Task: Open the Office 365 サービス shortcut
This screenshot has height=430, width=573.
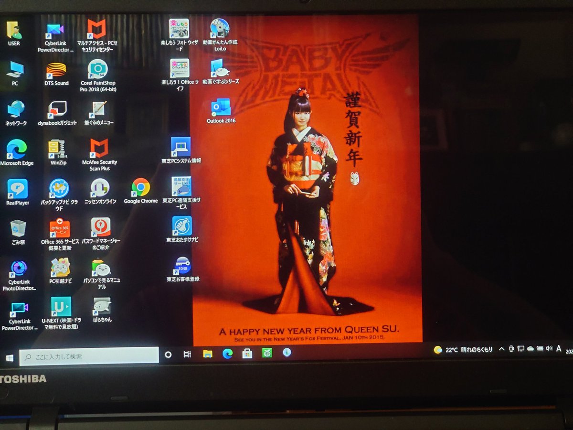Action: pos(60,235)
